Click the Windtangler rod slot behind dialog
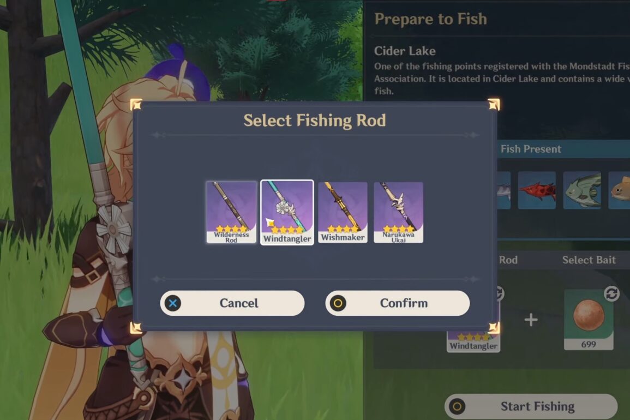630x420 pixels. 473,341
